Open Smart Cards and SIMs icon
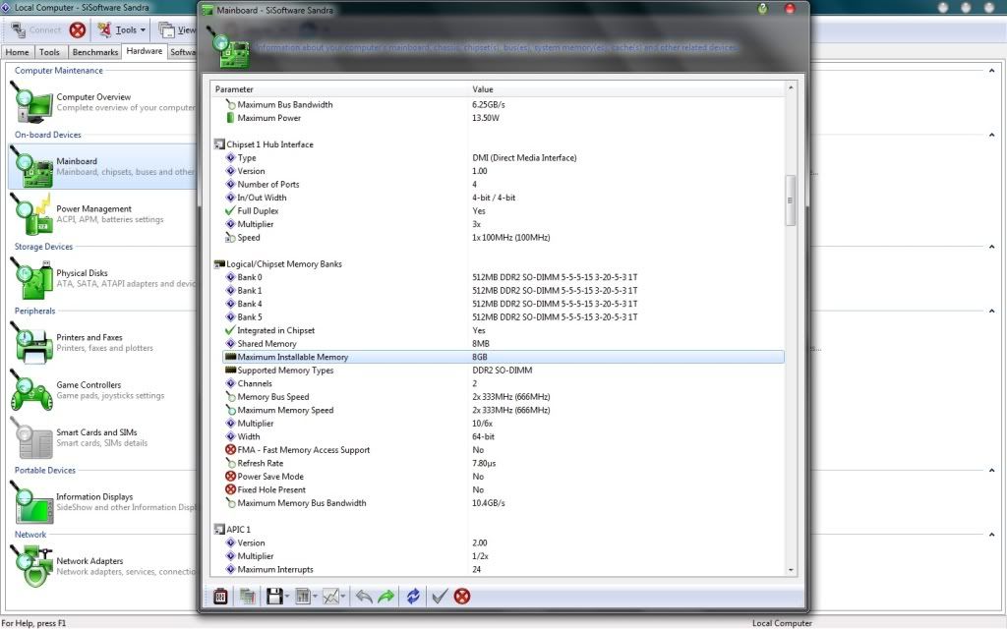This screenshot has height=629, width=1007. [31, 438]
